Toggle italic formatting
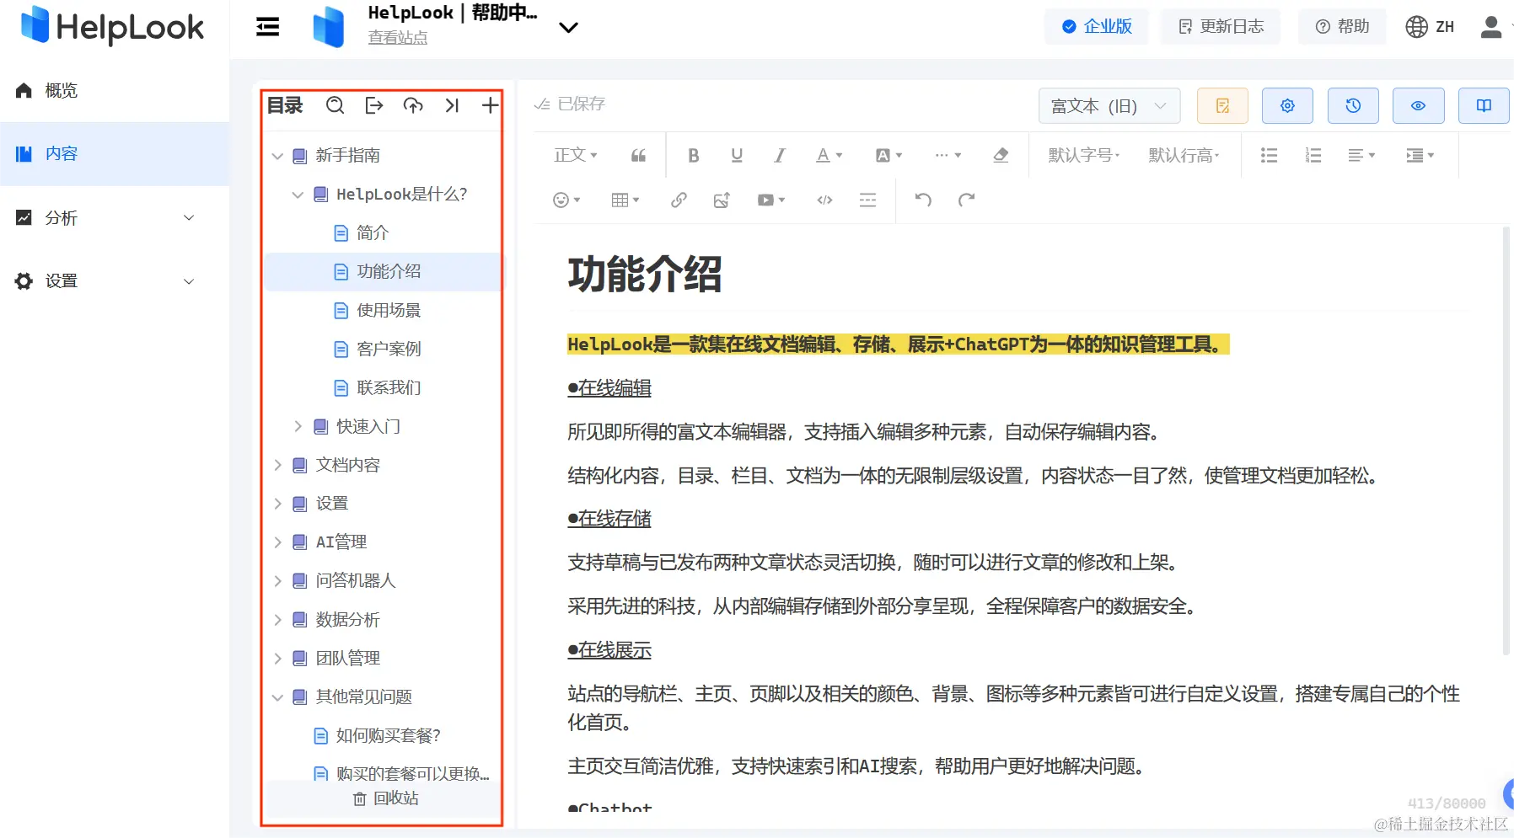This screenshot has width=1514, height=838. tap(780, 155)
